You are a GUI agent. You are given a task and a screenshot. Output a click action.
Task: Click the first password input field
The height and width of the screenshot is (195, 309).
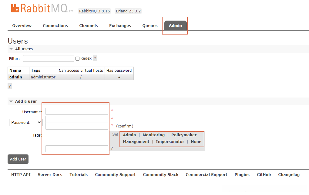pos(77,119)
